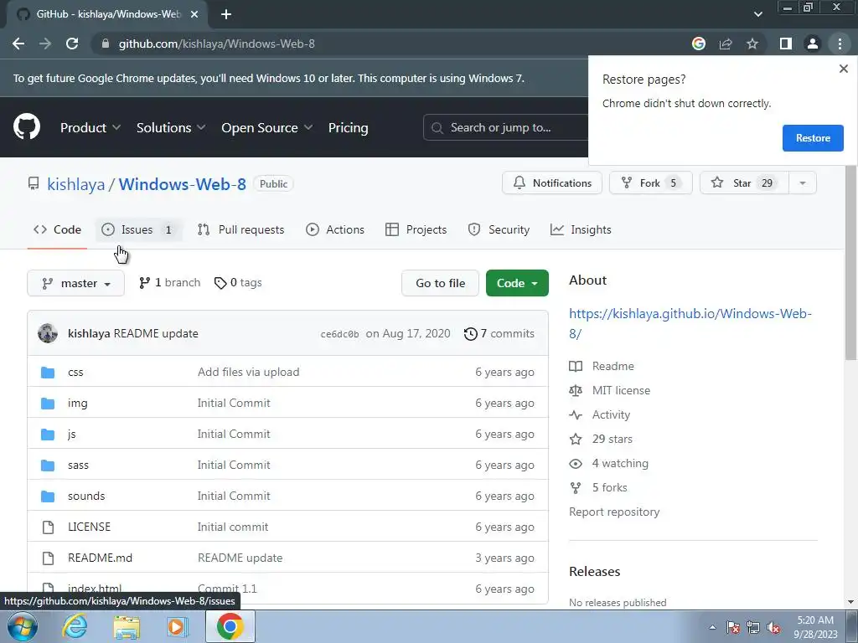Image resolution: width=858 pixels, height=643 pixels.
Task: Open the kishlaya user profile link
Action: point(75,184)
